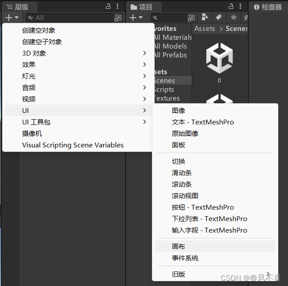This screenshot has height=286, width=288.
Task: Click the favorites star icon in Project toolbar
Action: click(x=234, y=17)
